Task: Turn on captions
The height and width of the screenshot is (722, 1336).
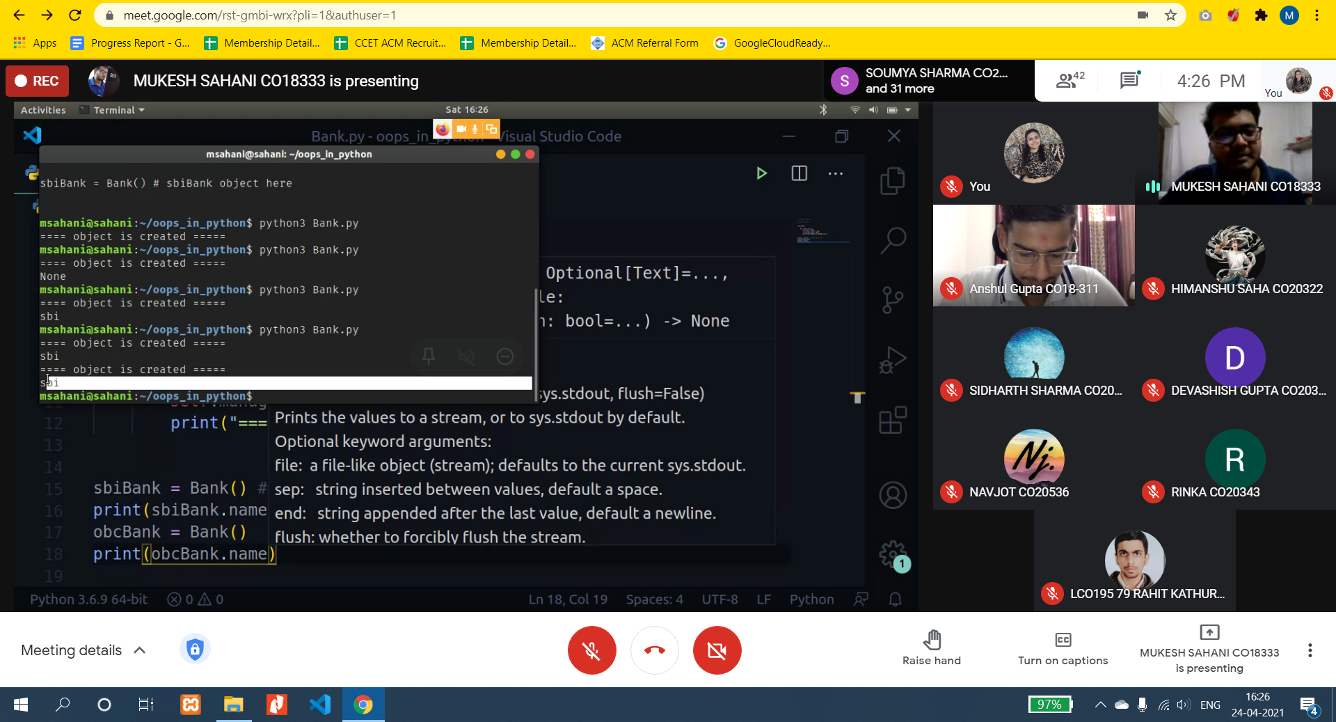Action: [1063, 649]
